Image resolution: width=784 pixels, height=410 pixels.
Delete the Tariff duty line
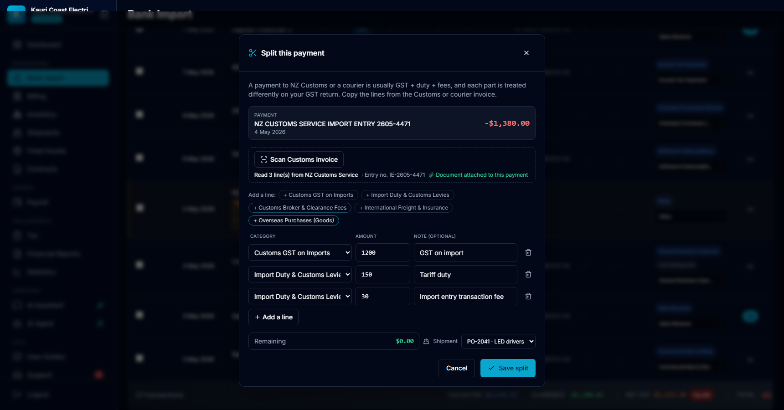528,274
